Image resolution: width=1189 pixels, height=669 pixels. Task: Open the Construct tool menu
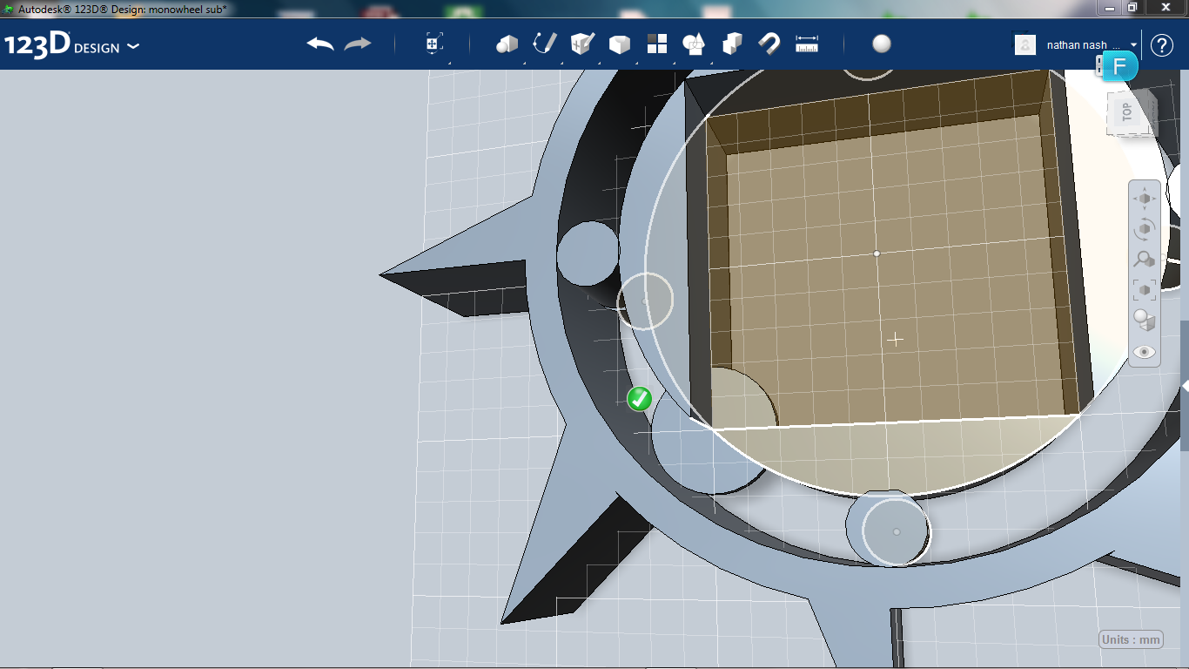click(581, 44)
